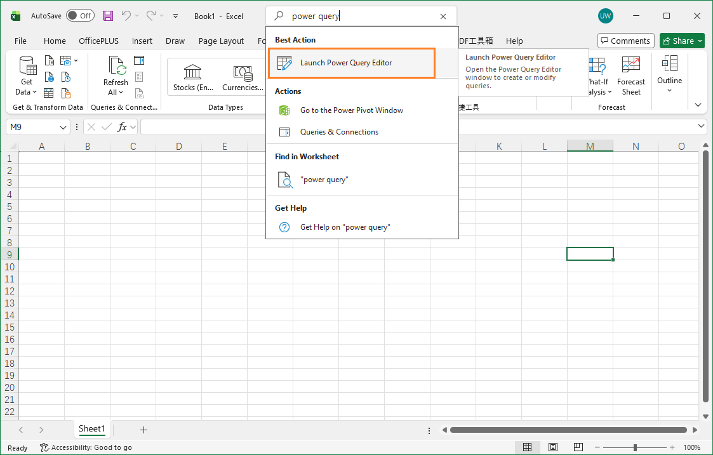713x455 pixels.
Task: Switch to Page Layout view in the status bar
Action: [x=552, y=447]
